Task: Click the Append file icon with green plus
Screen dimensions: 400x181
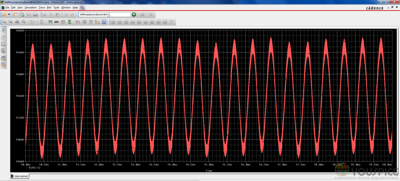Action: pyautogui.click(x=22, y=15)
